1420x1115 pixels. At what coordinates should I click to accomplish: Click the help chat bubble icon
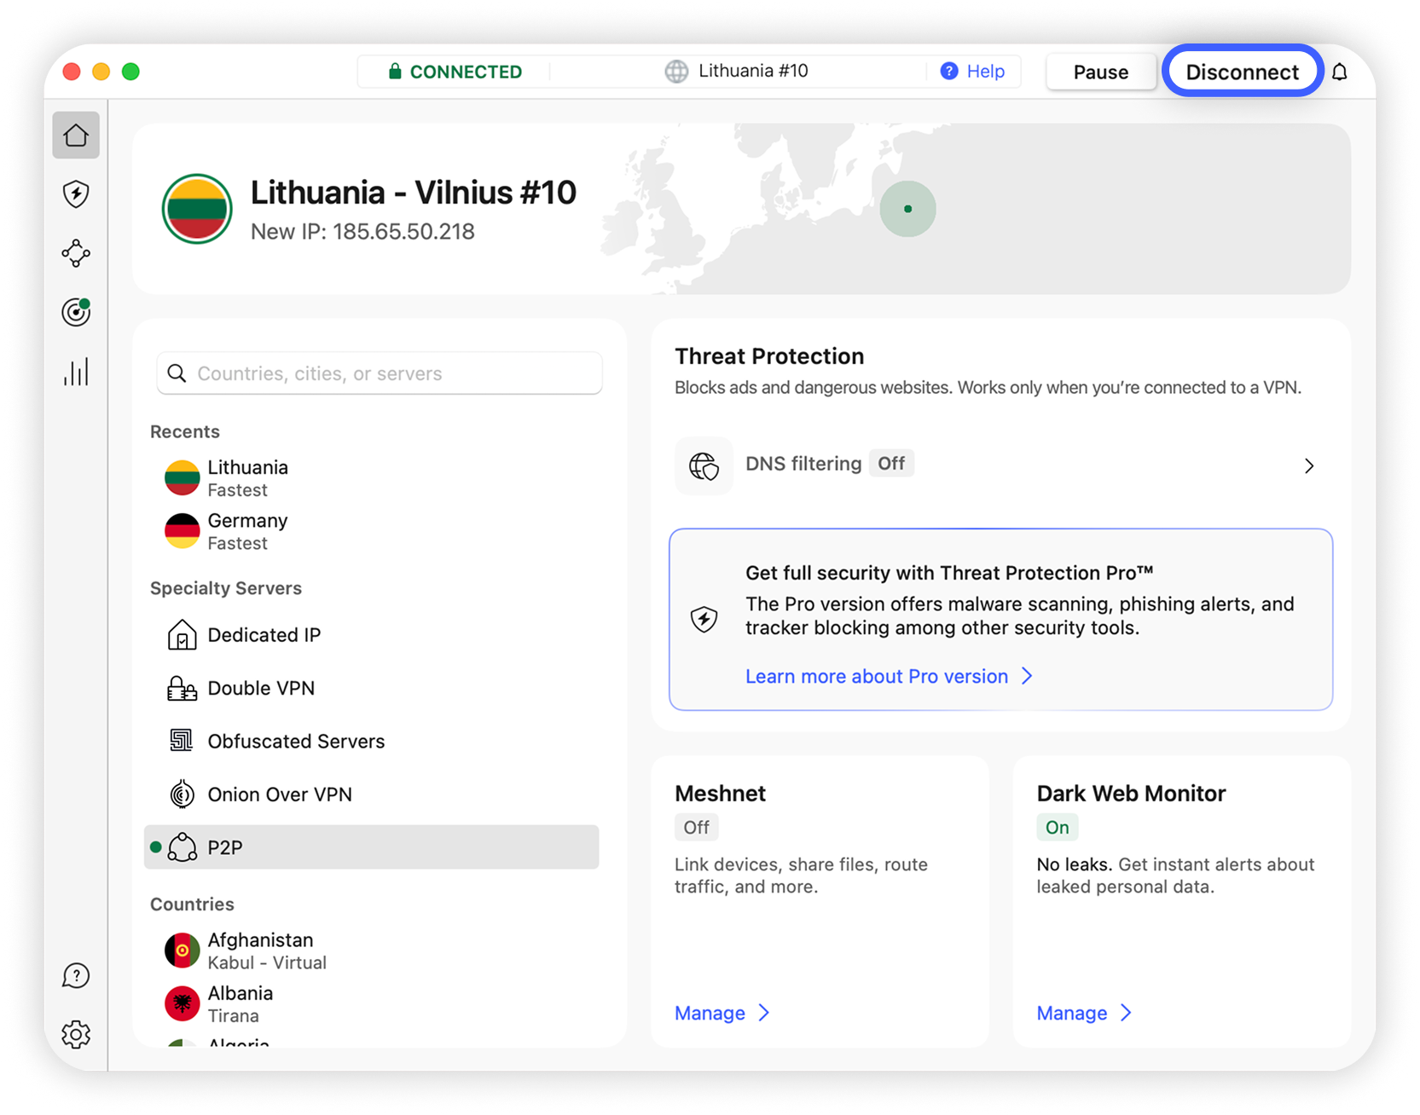[x=76, y=975]
